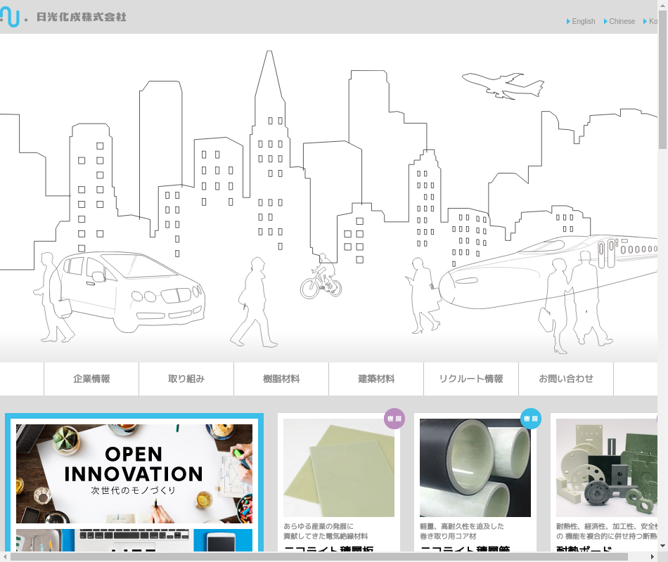Click the blue 樹脂 badge on the laminate tube card

tap(531, 419)
